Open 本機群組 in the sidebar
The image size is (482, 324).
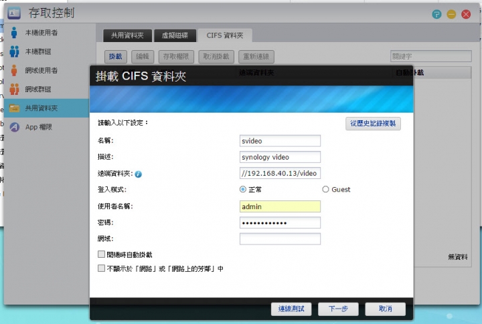pos(38,51)
